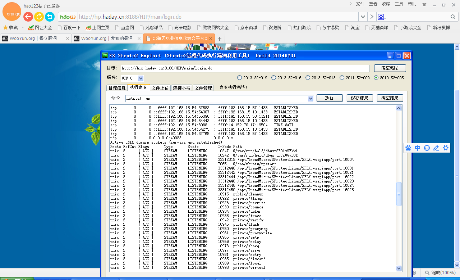Open the 上网主页 bookmark

point(97,28)
